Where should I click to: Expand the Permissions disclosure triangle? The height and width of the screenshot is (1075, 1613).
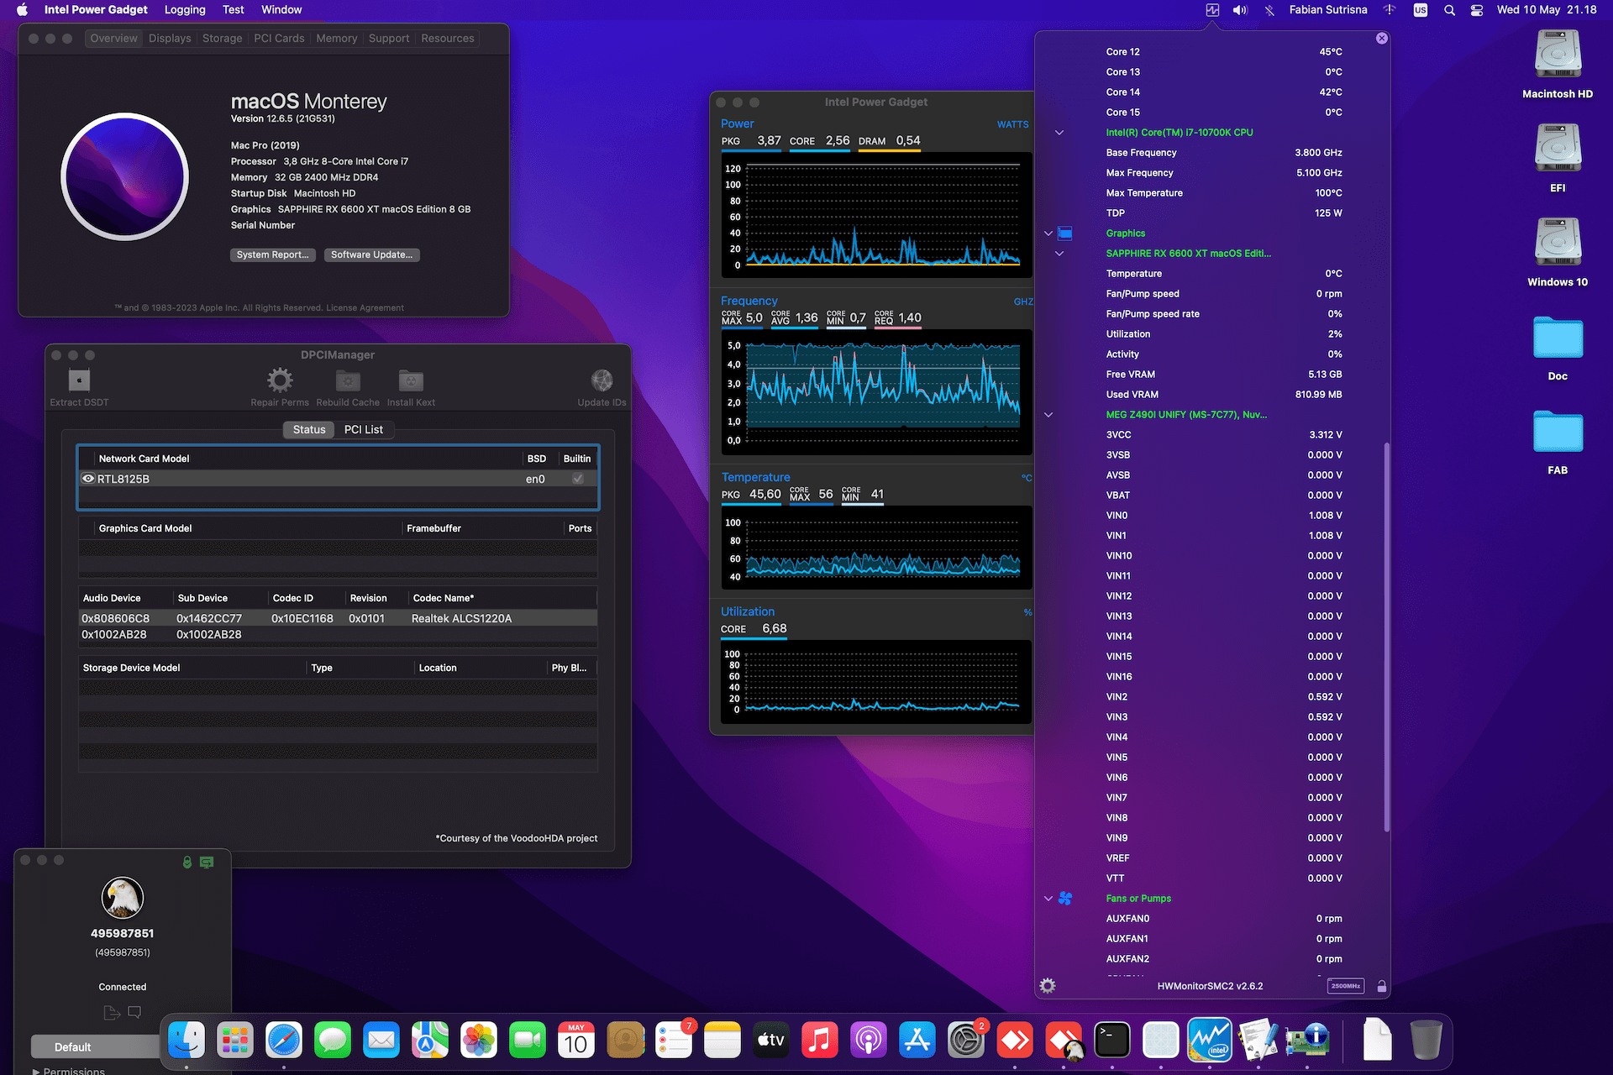[x=35, y=1071]
